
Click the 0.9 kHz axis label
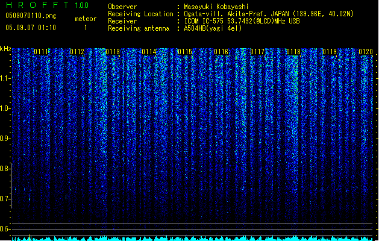click(x=5, y=139)
